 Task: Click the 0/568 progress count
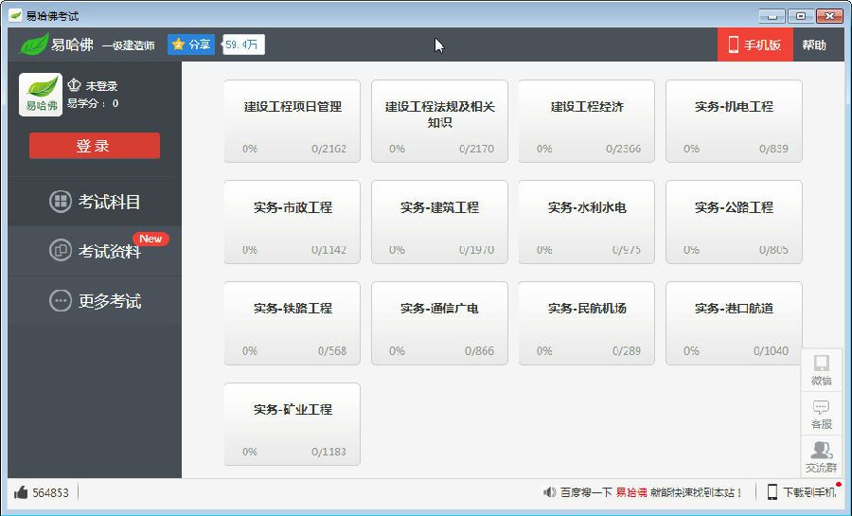pyautogui.click(x=332, y=351)
